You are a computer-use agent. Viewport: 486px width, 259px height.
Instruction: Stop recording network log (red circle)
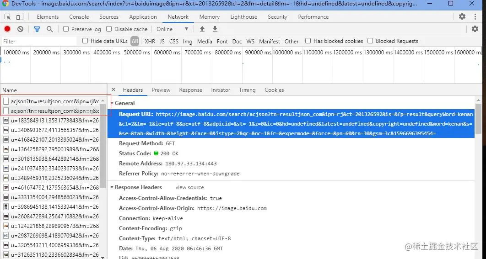click(x=7, y=29)
